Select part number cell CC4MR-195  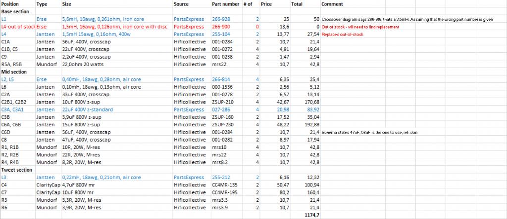(x=226, y=192)
